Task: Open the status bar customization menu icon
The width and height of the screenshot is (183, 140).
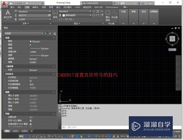Action: (x=179, y=136)
